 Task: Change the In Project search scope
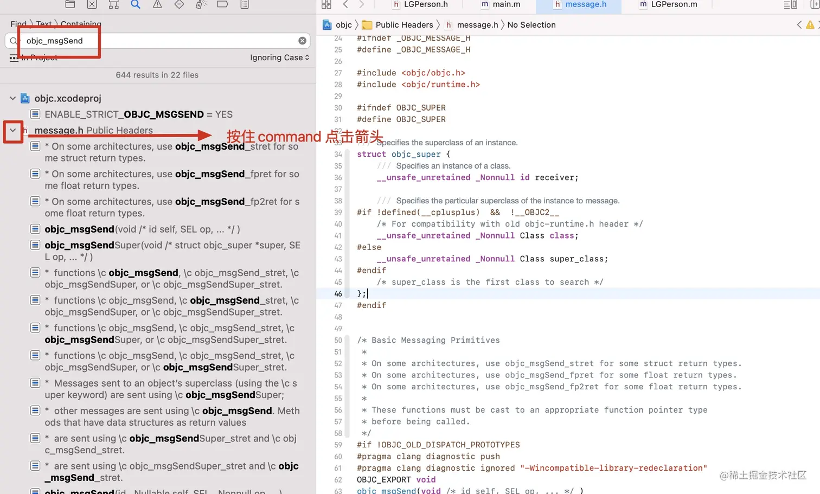(x=39, y=57)
